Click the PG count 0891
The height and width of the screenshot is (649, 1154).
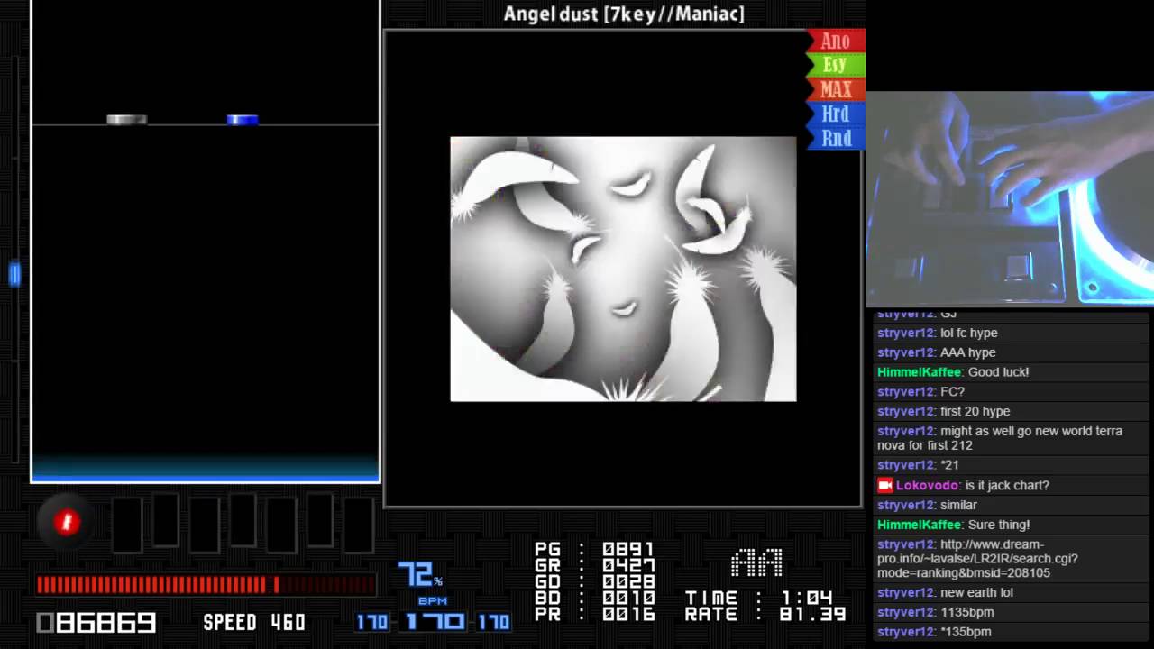(628, 549)
